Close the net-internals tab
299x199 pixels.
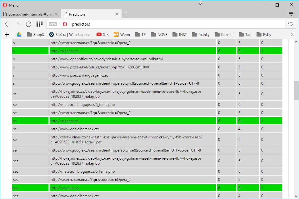click(x=56, y=14)
